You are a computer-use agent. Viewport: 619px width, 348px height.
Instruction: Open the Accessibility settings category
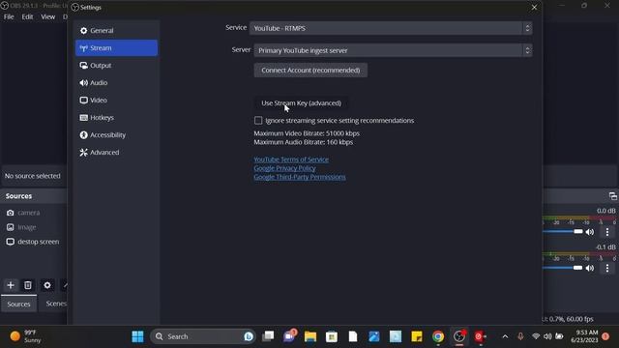click(x=116, y=135)
